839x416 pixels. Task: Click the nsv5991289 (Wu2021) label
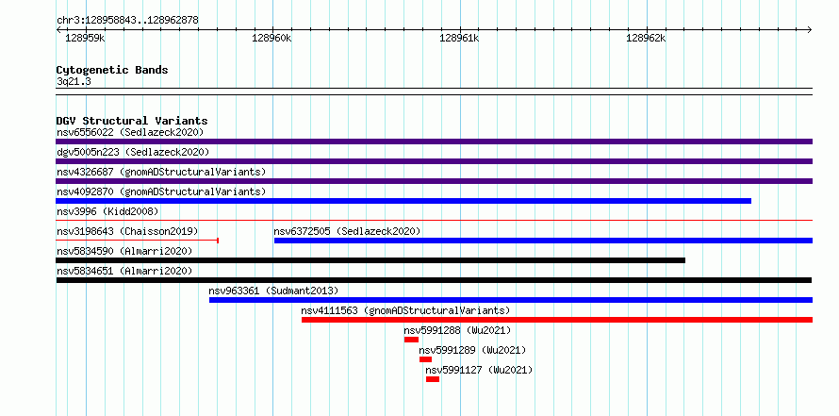472,350
